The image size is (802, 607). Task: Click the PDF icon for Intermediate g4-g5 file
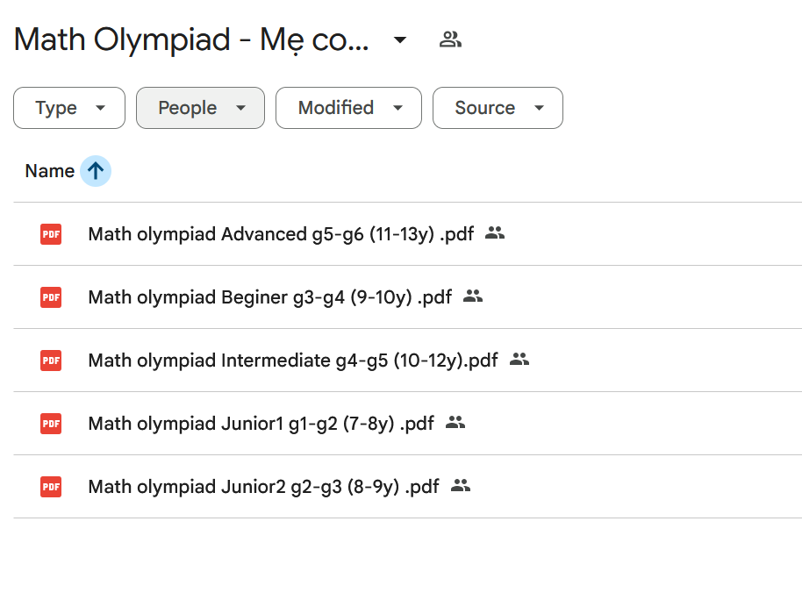(x=51, y=361)
